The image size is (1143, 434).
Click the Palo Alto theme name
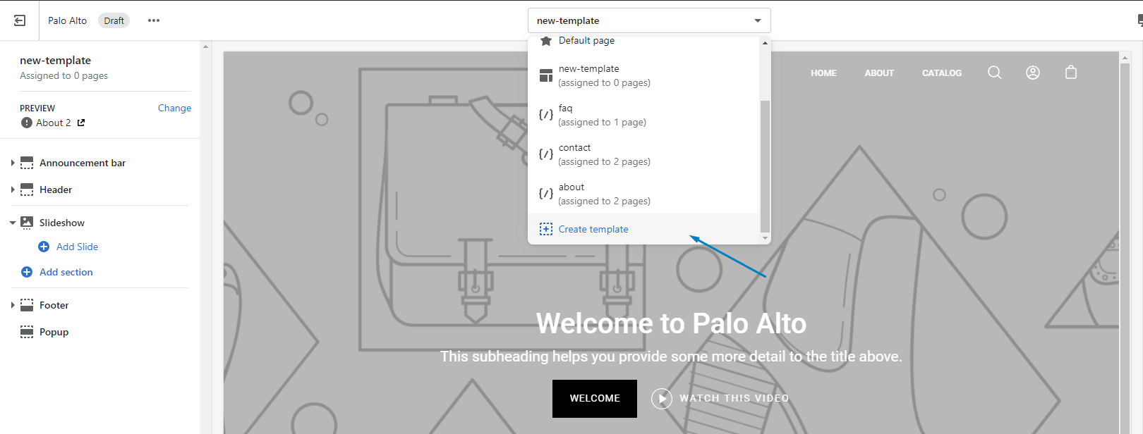coord(67,20)
